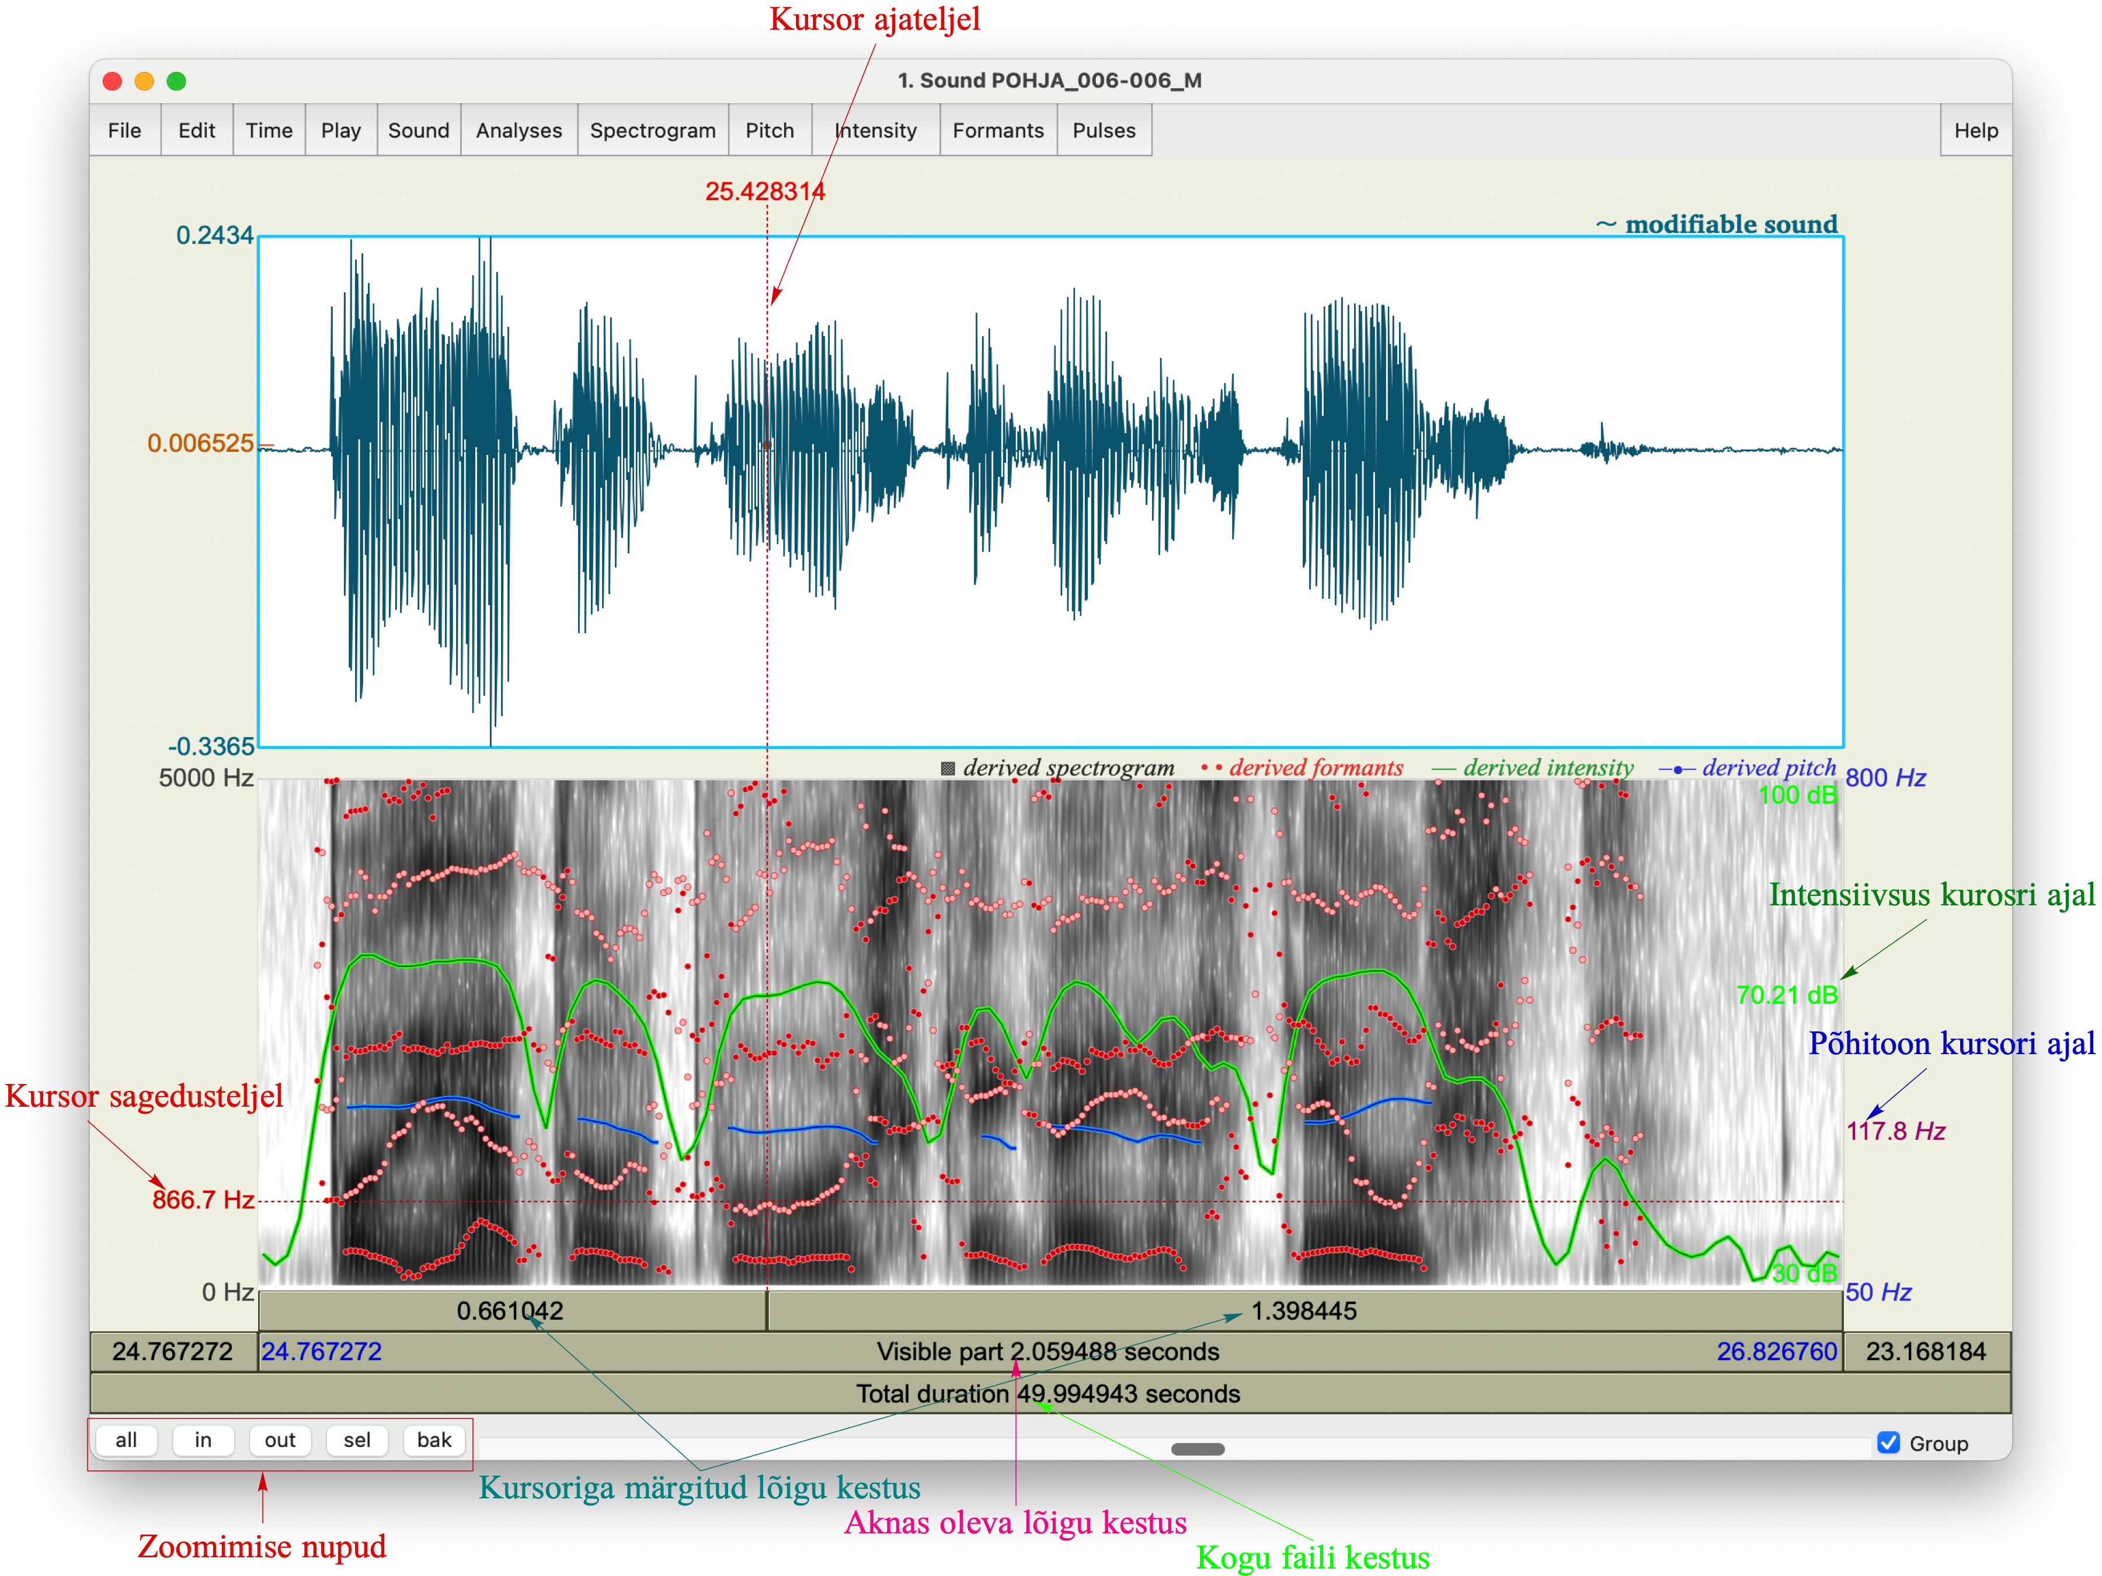Play the 0.661042 segment before cursor
The width and height of the screenshot is (2102, 1576).
click(x=512, y=1311)
